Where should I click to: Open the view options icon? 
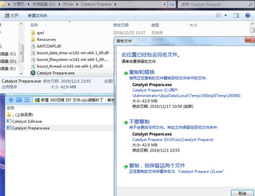coord(219,15)
